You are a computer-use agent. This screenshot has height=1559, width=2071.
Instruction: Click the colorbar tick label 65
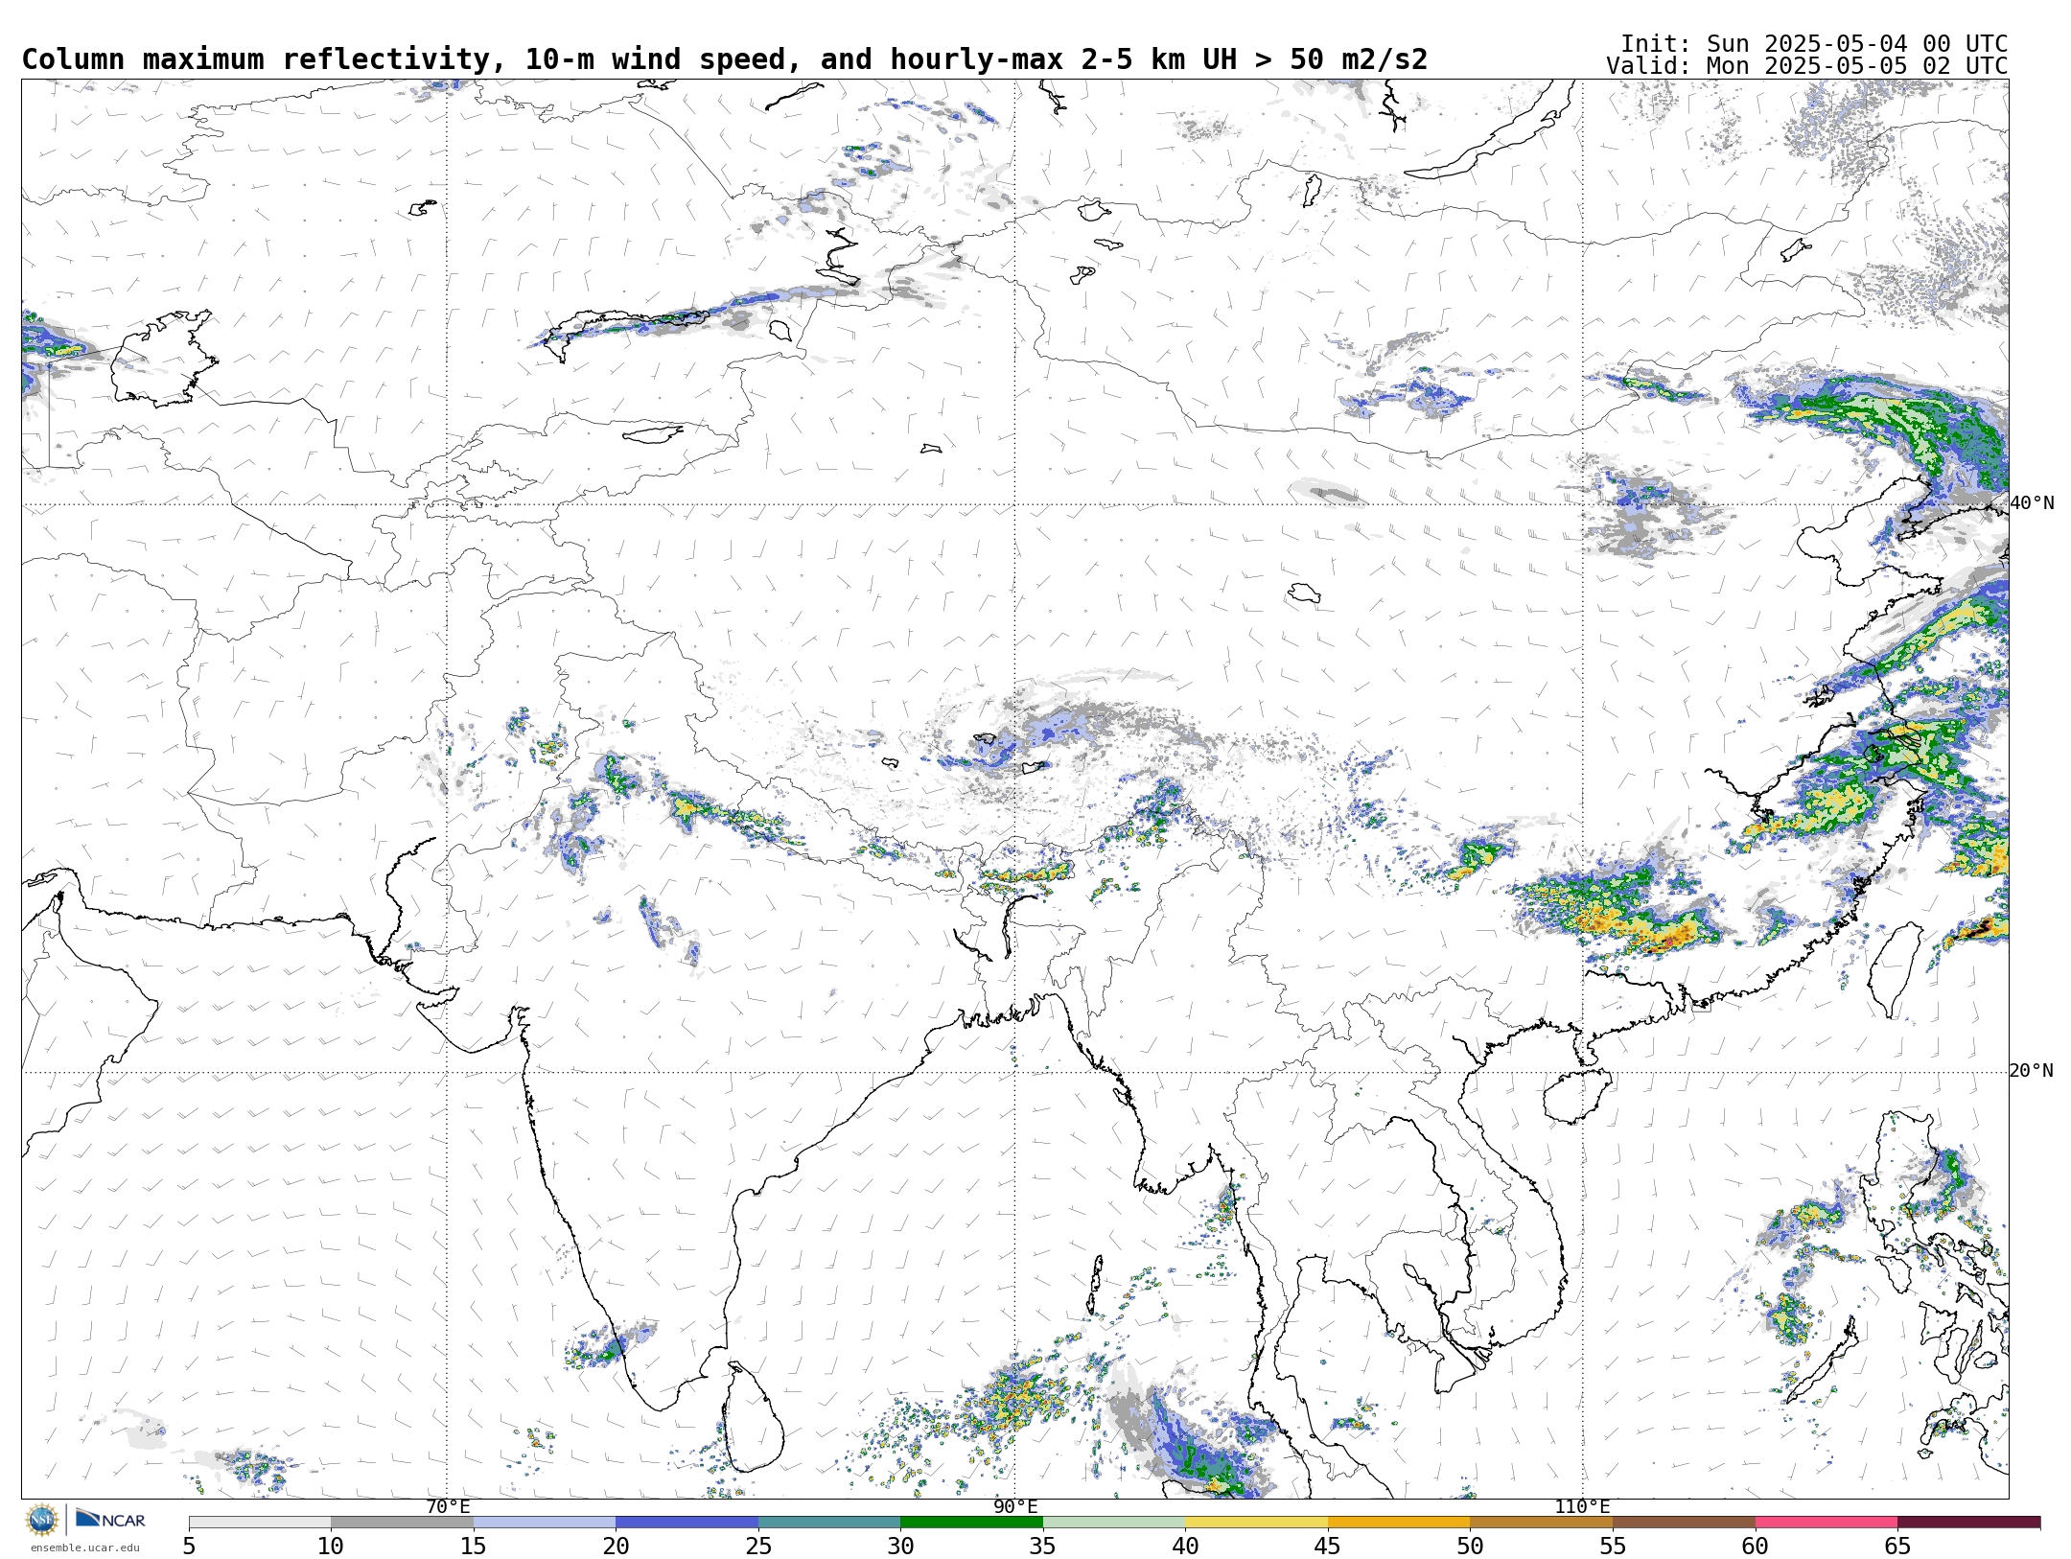[1897, 1547]
